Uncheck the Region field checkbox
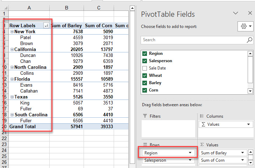Viewport: 255px width, 168px height. (x=145, y=53)
